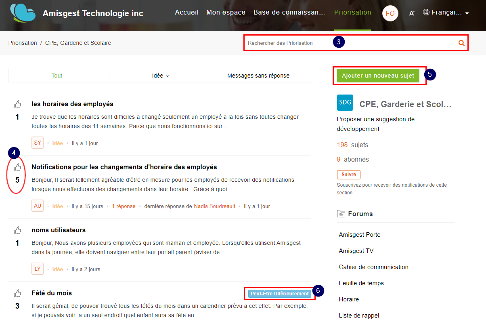486x322 pixels.
Task: Select the Priorisation menu item
Action: (352, 12)
